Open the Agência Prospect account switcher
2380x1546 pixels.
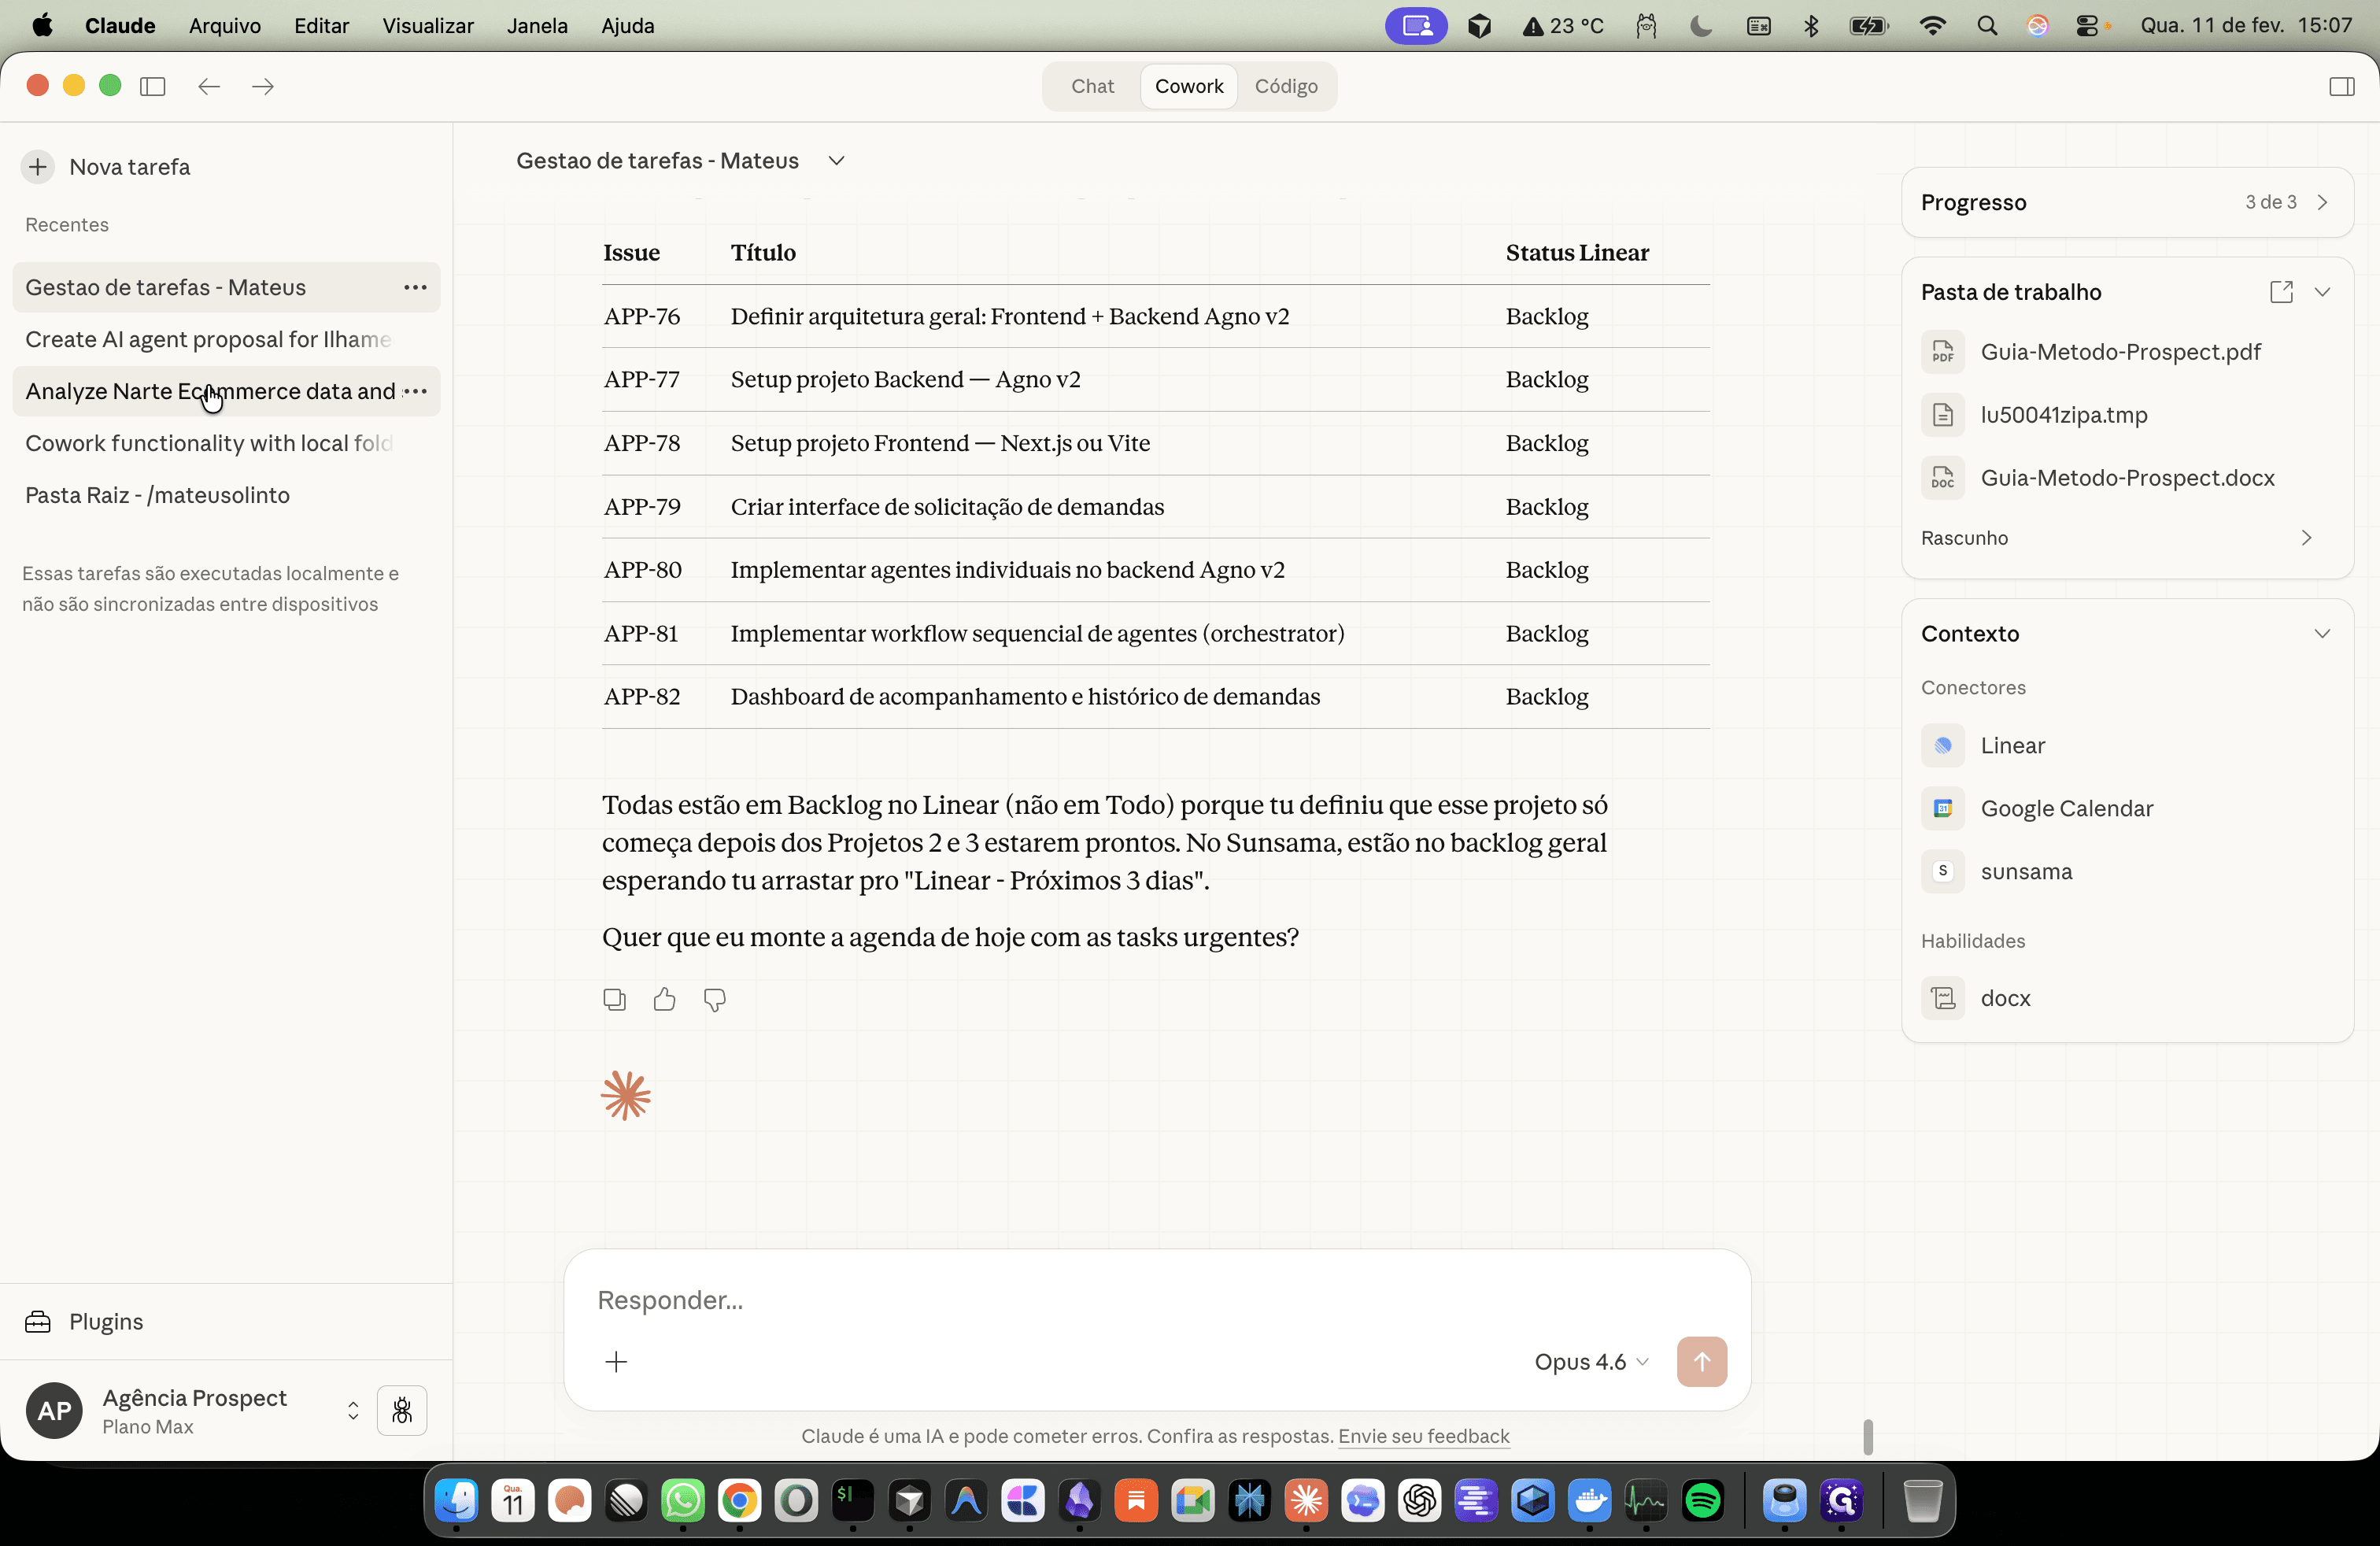click(x=353, y=1411)
